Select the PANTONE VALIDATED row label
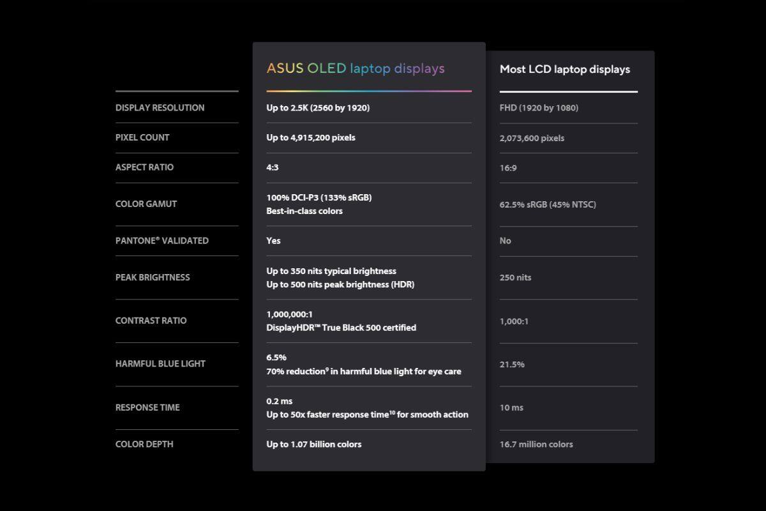Image resolution: width=766 pixels, height=511 pixels. 161,241
